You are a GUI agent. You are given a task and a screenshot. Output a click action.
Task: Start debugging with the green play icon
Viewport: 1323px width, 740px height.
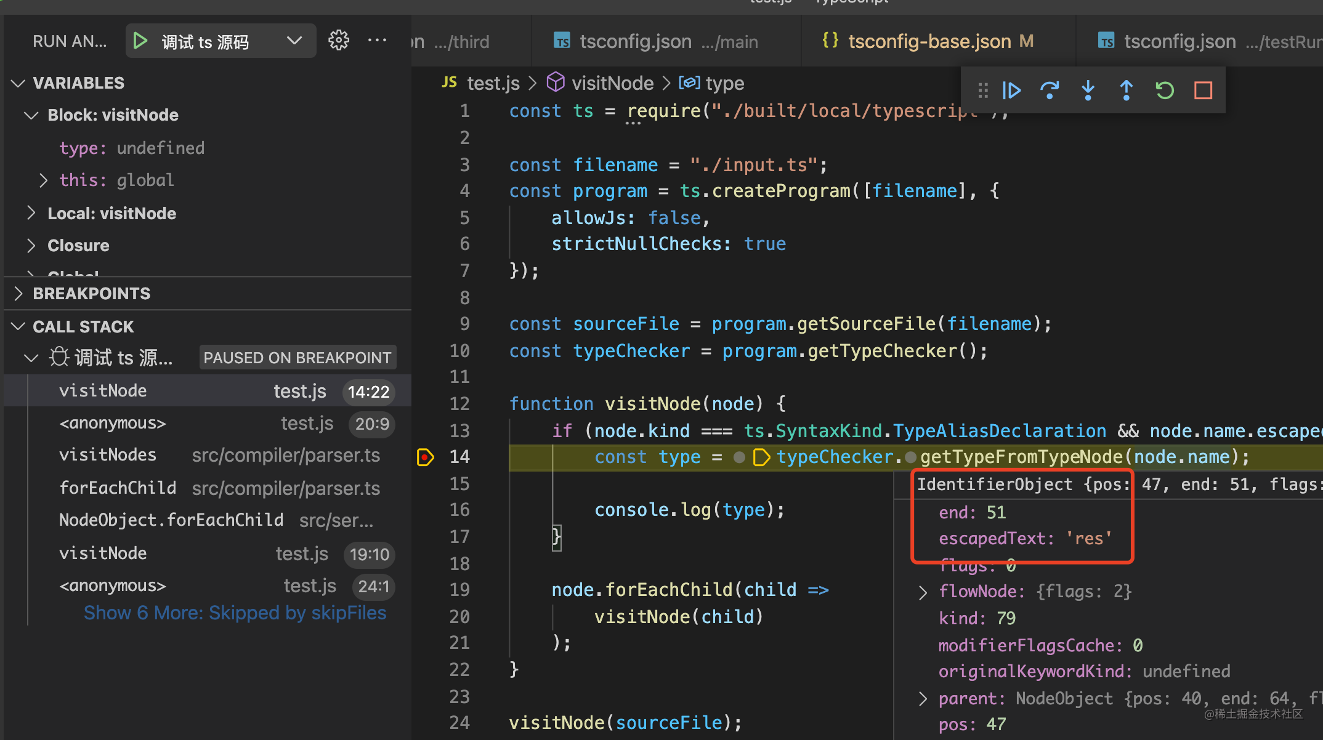pos(140,41)
